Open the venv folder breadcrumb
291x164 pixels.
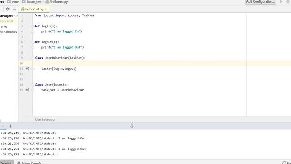click(13, 2)
